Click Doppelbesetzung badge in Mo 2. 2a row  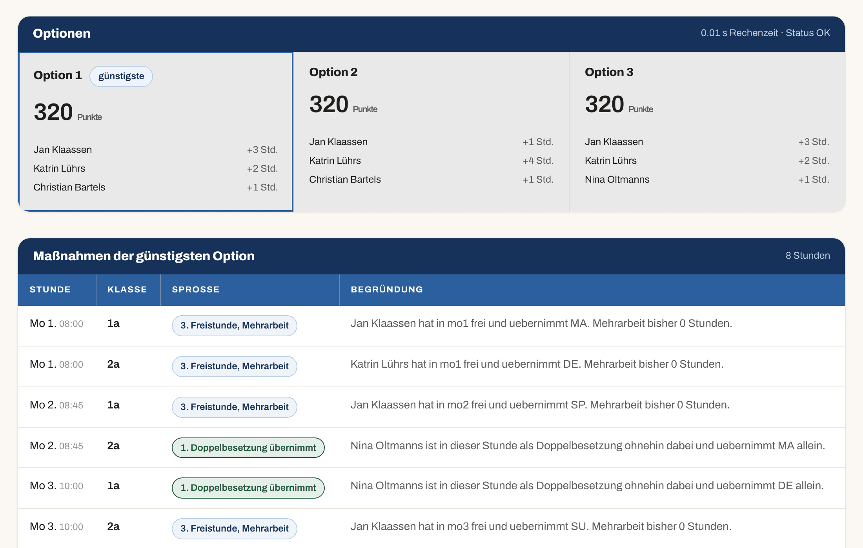pyautogui.click(x=248, y=448)
